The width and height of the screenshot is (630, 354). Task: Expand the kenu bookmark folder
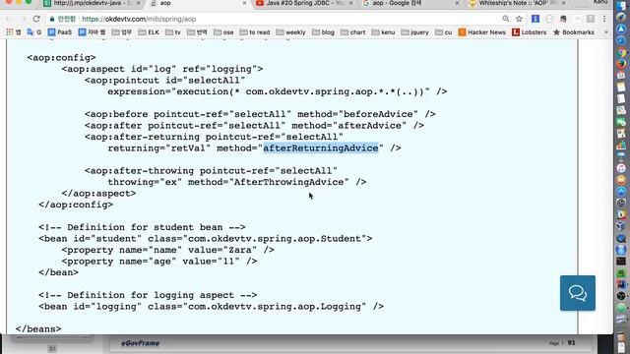click(x=383, y=32)
